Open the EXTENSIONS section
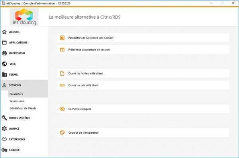This screenshot has width=239, height=158. pos(17,139)
